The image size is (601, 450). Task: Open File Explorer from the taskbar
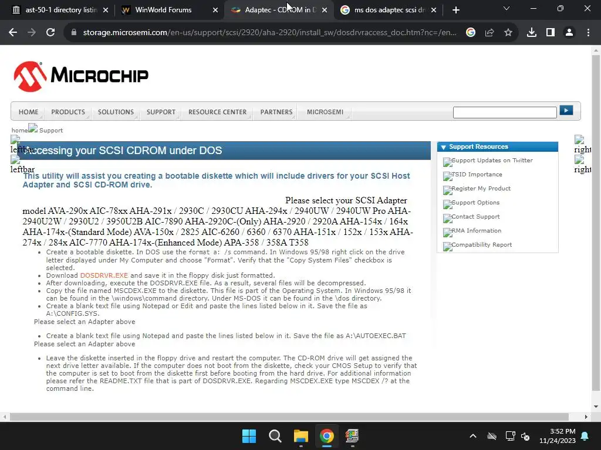click(x=301, y=436)
